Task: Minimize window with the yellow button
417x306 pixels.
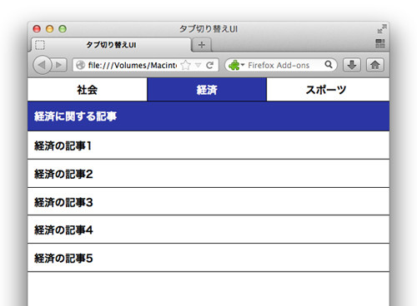Action: 50,29
